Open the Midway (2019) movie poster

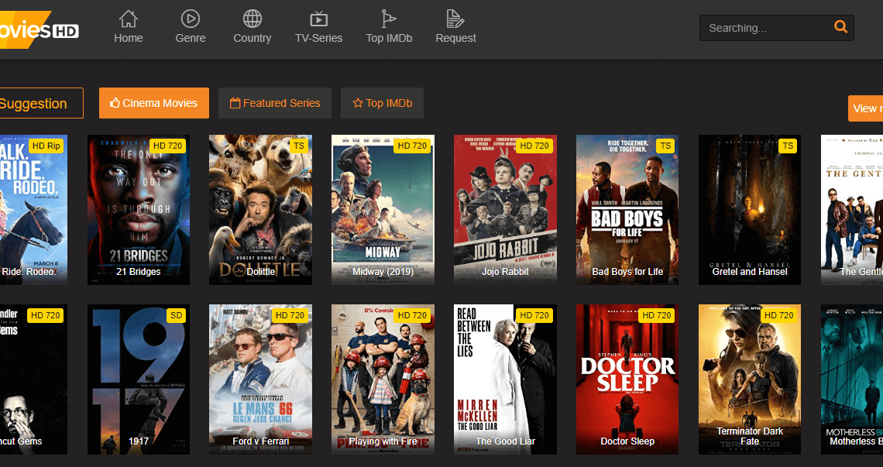(x=383, y=210)
